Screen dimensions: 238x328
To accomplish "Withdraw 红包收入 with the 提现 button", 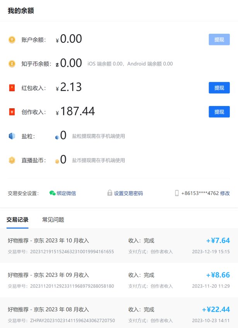I will [219, 88].
